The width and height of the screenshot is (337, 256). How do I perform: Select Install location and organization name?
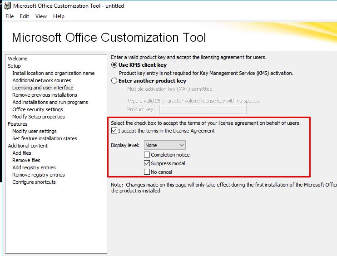(53, 73)
